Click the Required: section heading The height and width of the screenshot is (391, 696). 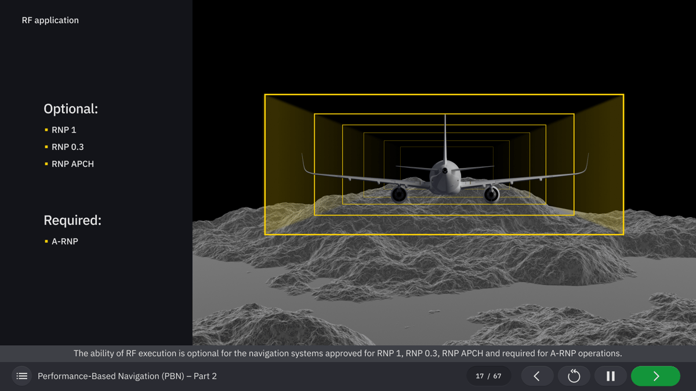tap(72, 220)
